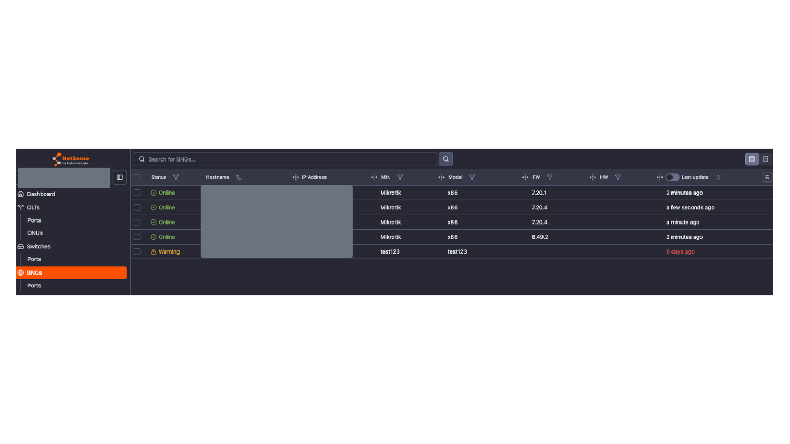Click the red '6 days ago' cell
790x444 pixels.
pyautogui.click(x=680, y=252)
